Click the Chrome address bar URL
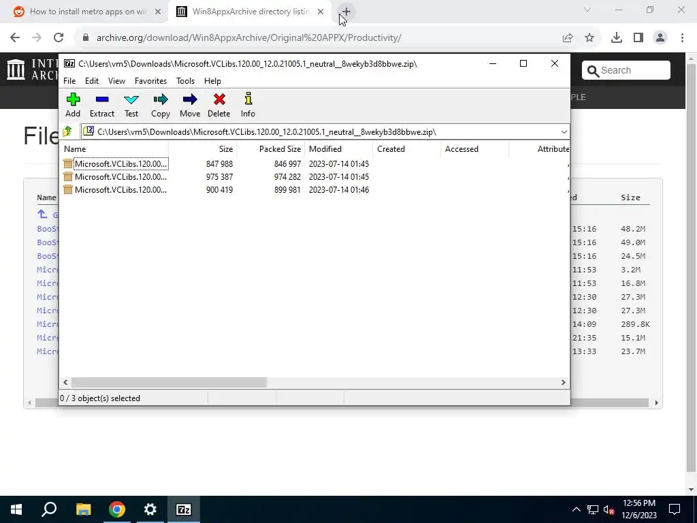This screenshot has height=523, width=697. tap(249, 38)
